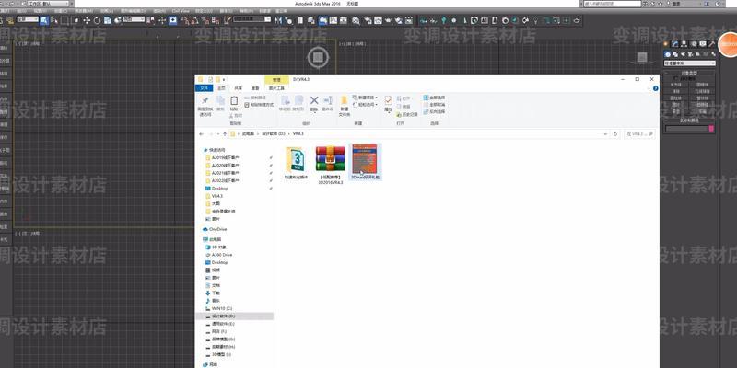Screen dimensions: 737x368
Task: Click 全部选择 in Explorer ribbon
Action: coord(434,98)
